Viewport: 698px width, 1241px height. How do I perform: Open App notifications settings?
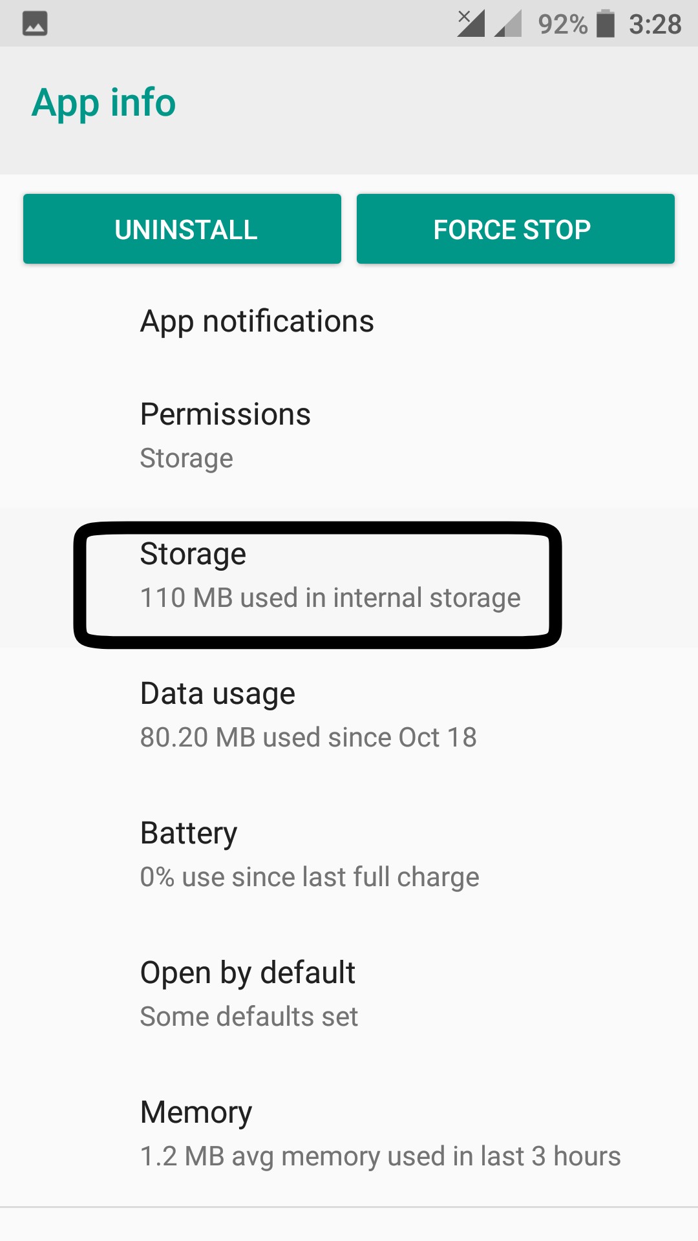coord(257,321)
